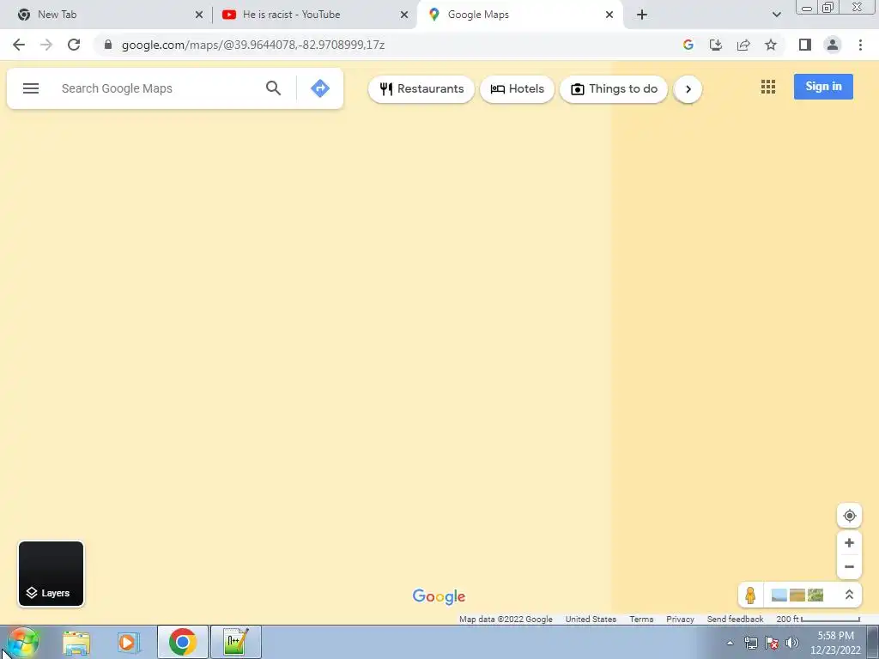879x659 pixels.
Task: Click the blue Sign in button
Action: [823, 87]
